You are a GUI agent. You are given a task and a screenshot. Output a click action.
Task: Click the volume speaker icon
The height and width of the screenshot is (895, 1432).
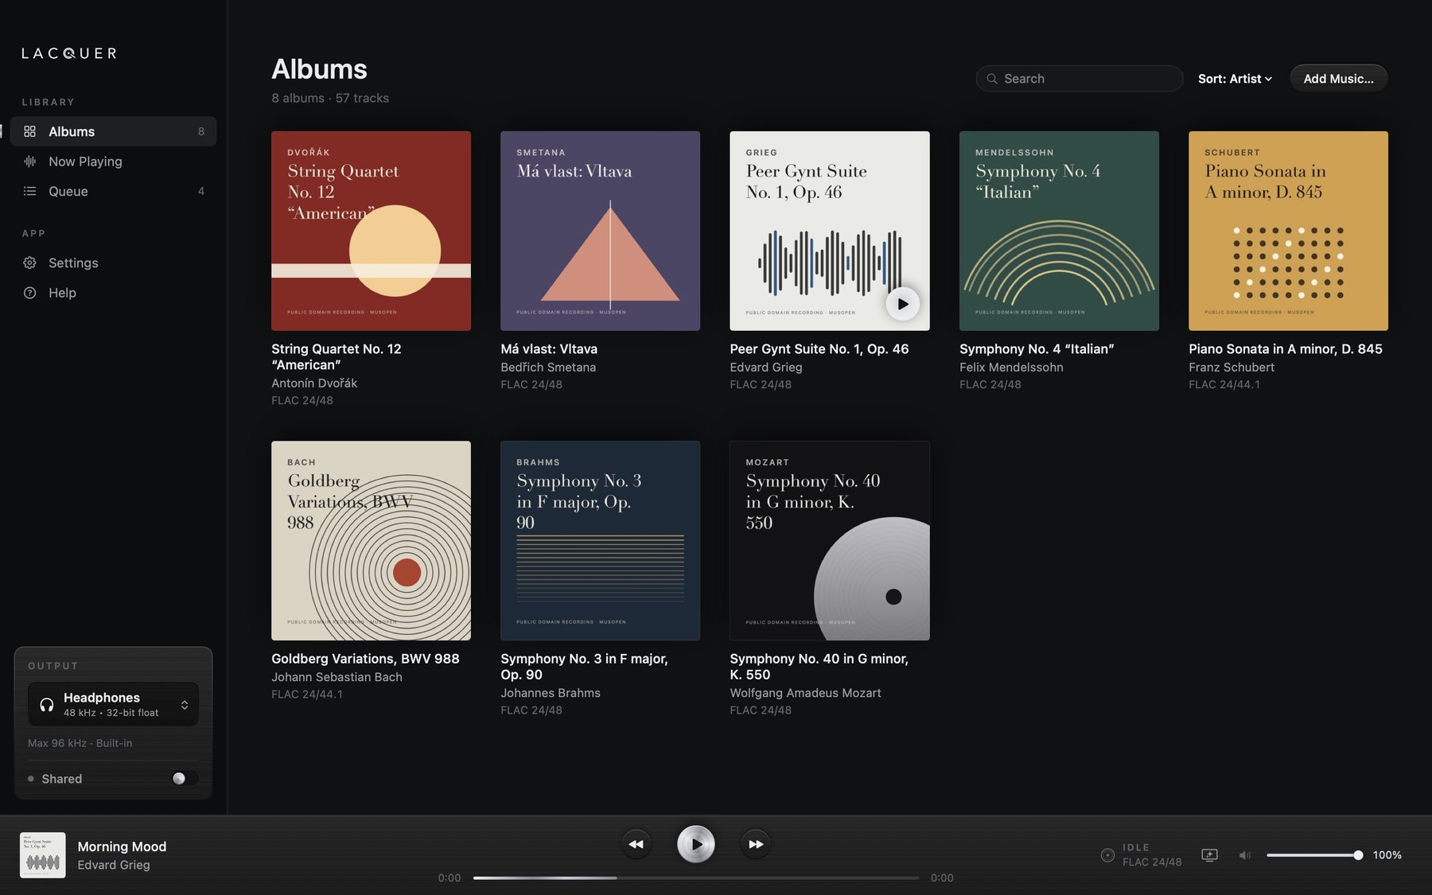[1245, 855]
